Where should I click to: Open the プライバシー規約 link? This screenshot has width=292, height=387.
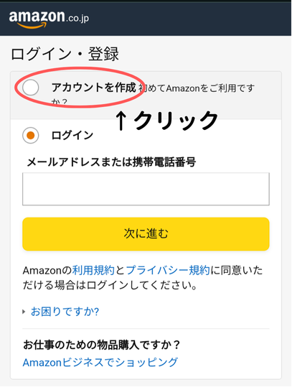pos(168,270)
